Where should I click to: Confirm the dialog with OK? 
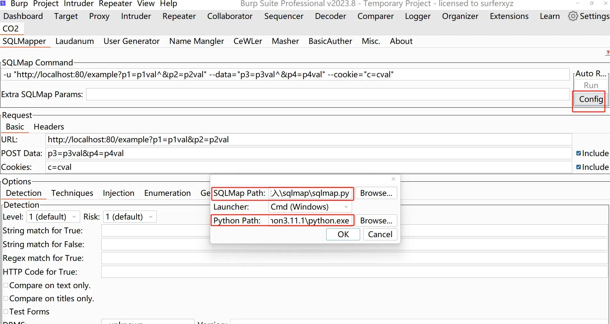pos(343,234)
